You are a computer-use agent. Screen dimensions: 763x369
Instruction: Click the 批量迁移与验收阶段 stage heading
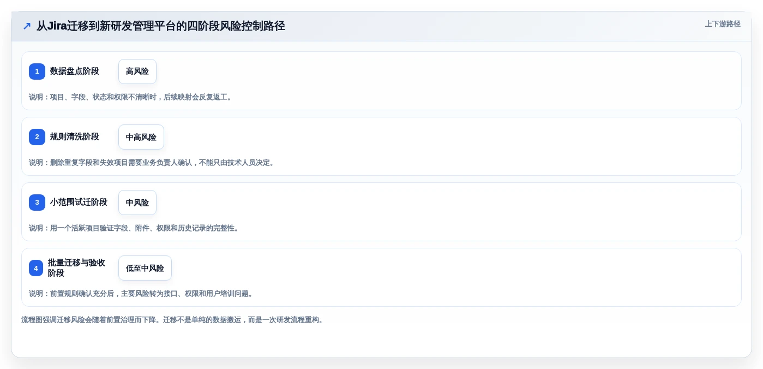(76, 268)
